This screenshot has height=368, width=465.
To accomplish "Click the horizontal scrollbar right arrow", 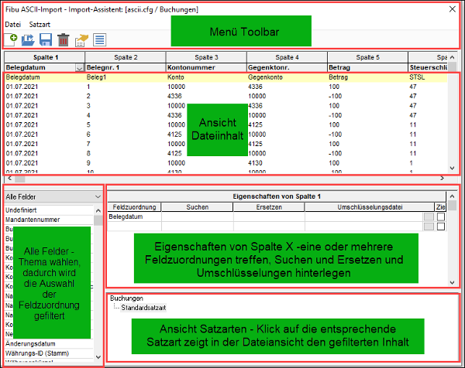I will click(443, 179).
